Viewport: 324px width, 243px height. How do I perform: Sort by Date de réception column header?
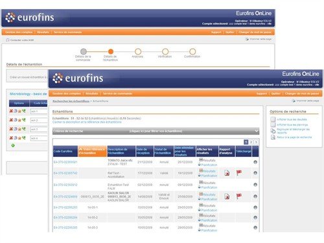[x=145, y=151]
